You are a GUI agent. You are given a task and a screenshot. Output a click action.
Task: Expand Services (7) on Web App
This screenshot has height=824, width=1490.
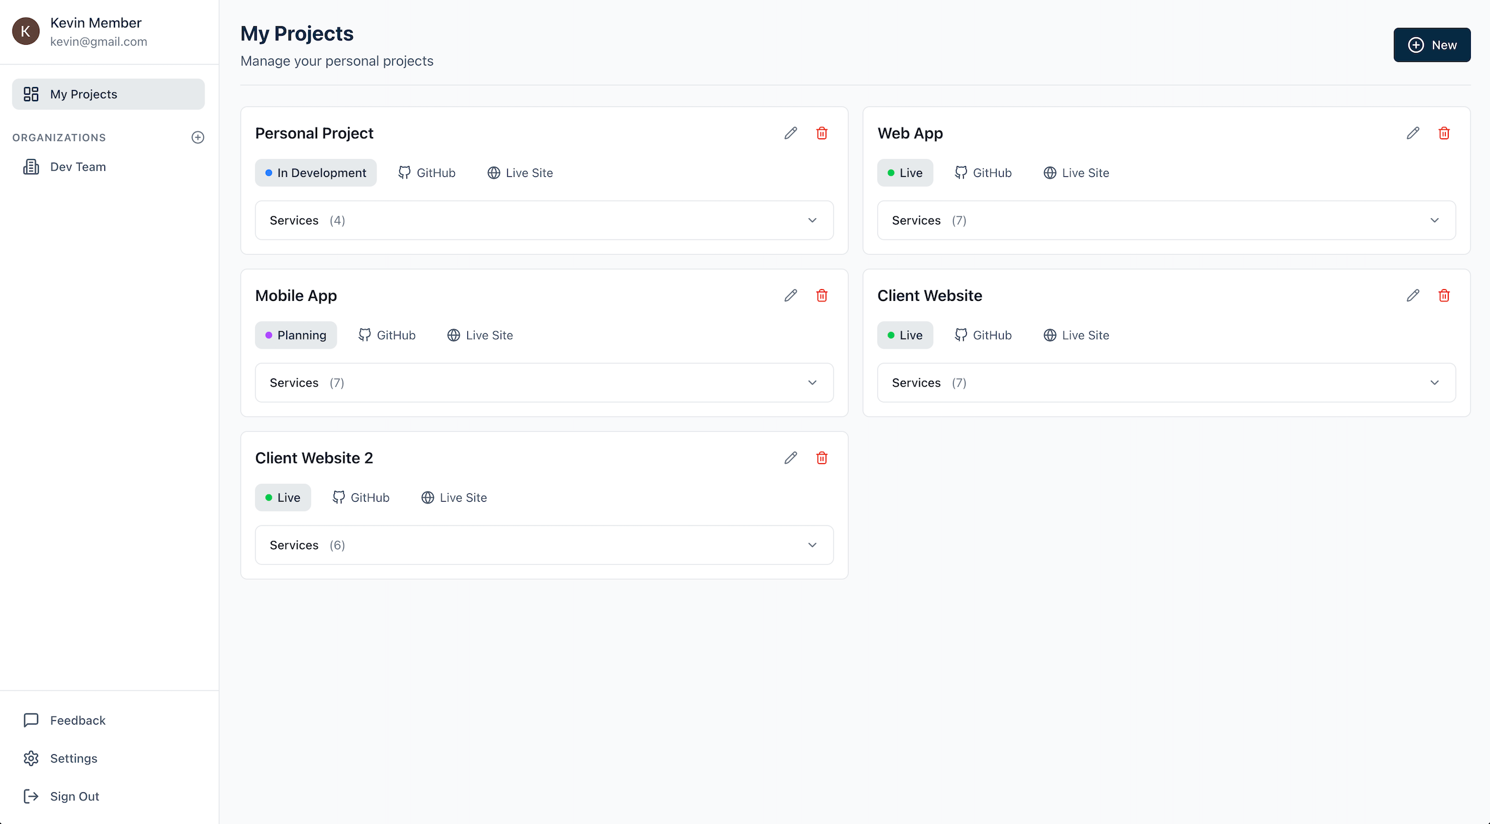(x=1166, y=220)
